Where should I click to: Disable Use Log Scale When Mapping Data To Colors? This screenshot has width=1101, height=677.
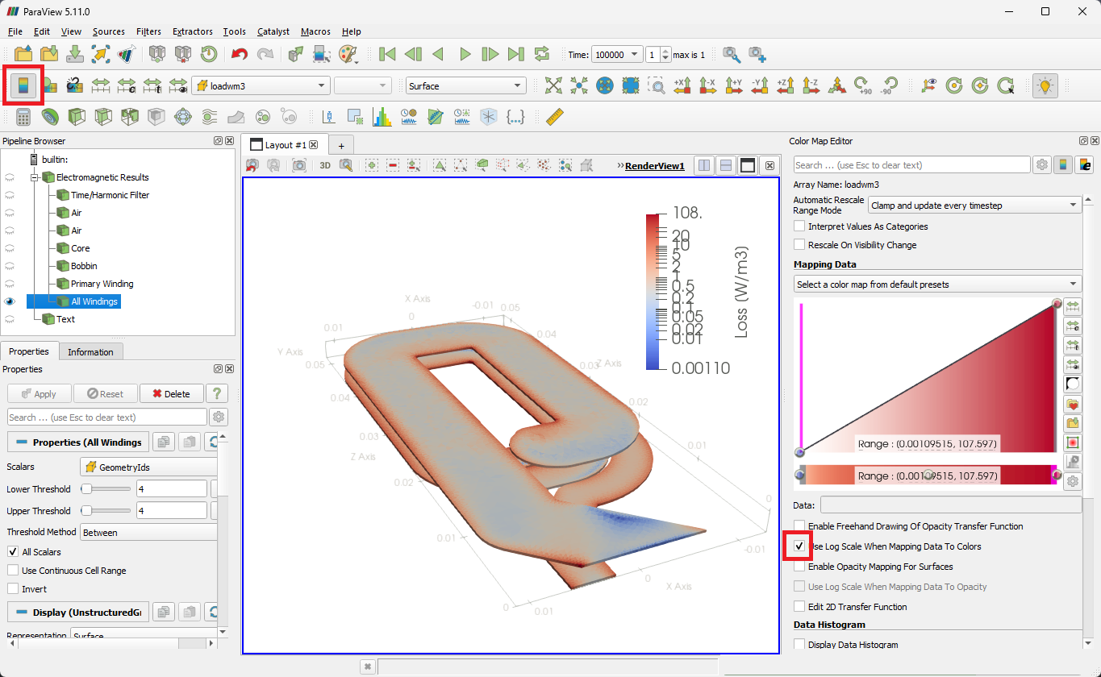tap(799, 546)
